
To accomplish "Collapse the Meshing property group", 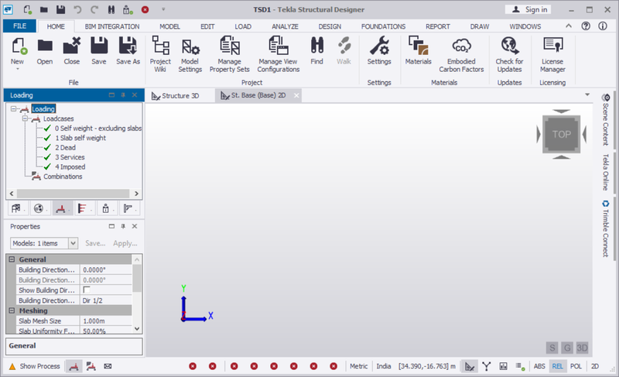I will click(x=12, y=310).
